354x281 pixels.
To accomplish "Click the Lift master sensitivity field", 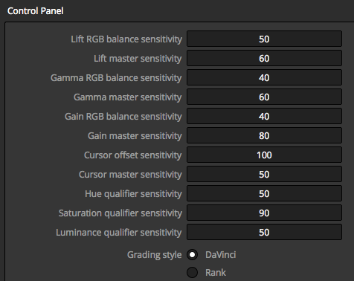I will (x=264, y=58).
